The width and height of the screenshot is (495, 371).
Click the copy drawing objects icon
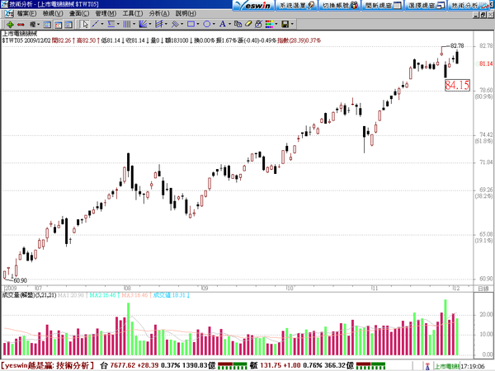point(238,24)
